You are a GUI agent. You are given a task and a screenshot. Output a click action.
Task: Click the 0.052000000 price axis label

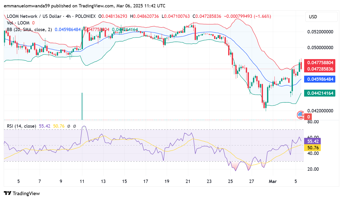(320, 32)
